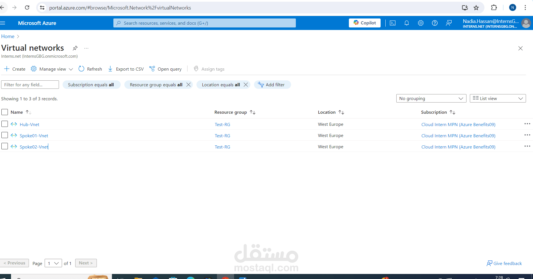Edit the Location equals all filter
This screenshot has width=533, height=279.
221,85
